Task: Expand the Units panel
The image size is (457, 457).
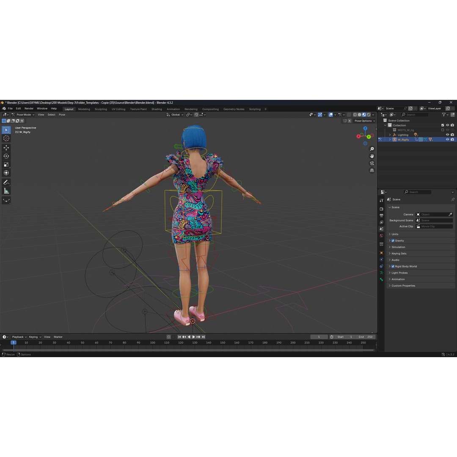Action: [421, 234]
